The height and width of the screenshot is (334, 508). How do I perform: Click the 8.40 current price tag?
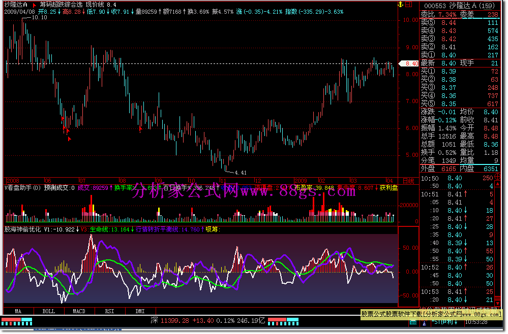click(x=409, y=63)
